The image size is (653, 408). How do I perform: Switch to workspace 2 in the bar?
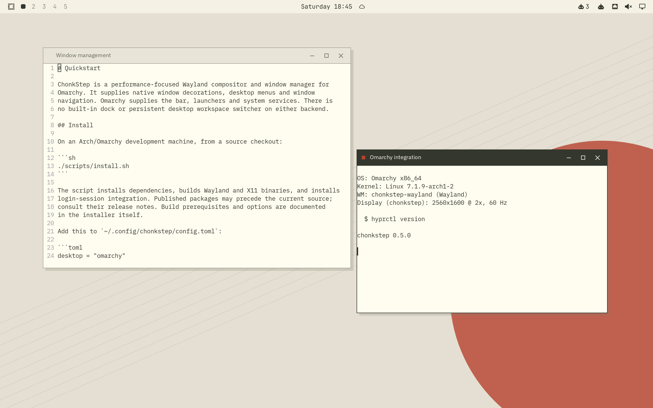coord(33,6)
